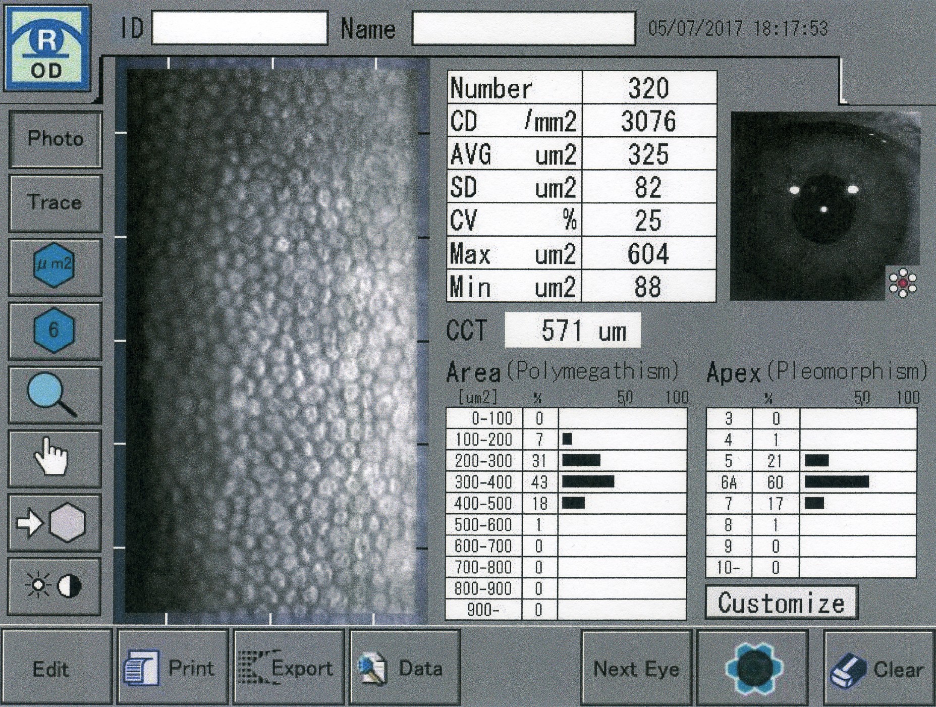Click the arrow-to-hexagon conversion icon
Viewport: 936px width, 707px height.
pos(54,523)
